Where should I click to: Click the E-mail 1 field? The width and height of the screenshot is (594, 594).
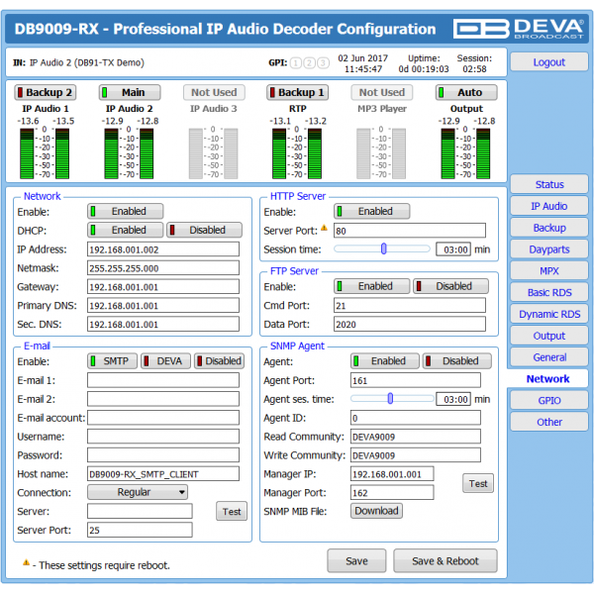click(x=163, y=380)
